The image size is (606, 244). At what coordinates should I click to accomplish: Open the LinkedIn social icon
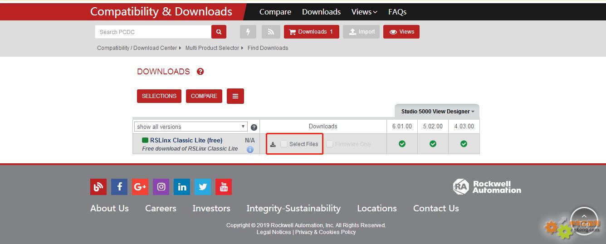[182, 186]
